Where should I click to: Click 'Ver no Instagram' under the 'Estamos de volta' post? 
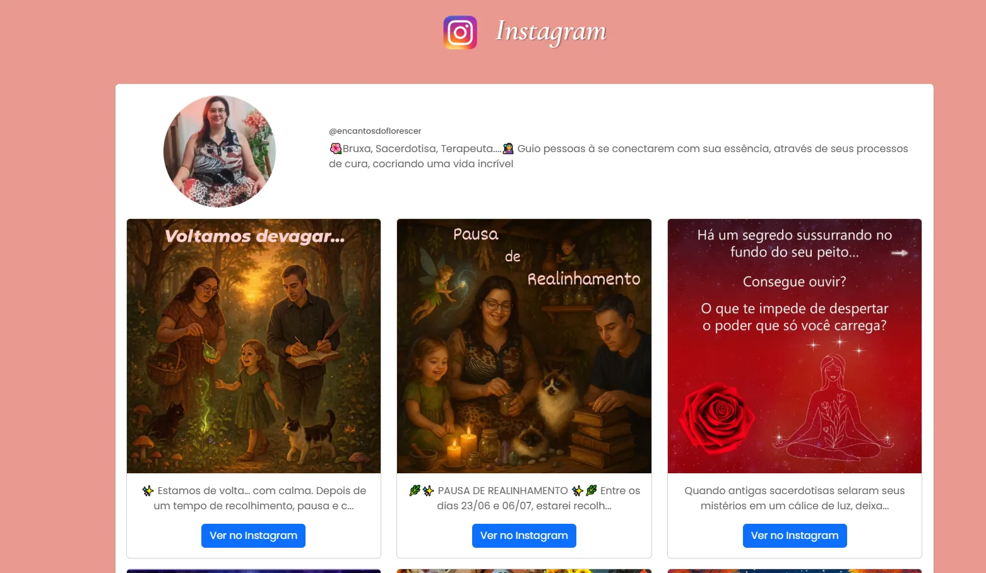(x=253, y=536)
